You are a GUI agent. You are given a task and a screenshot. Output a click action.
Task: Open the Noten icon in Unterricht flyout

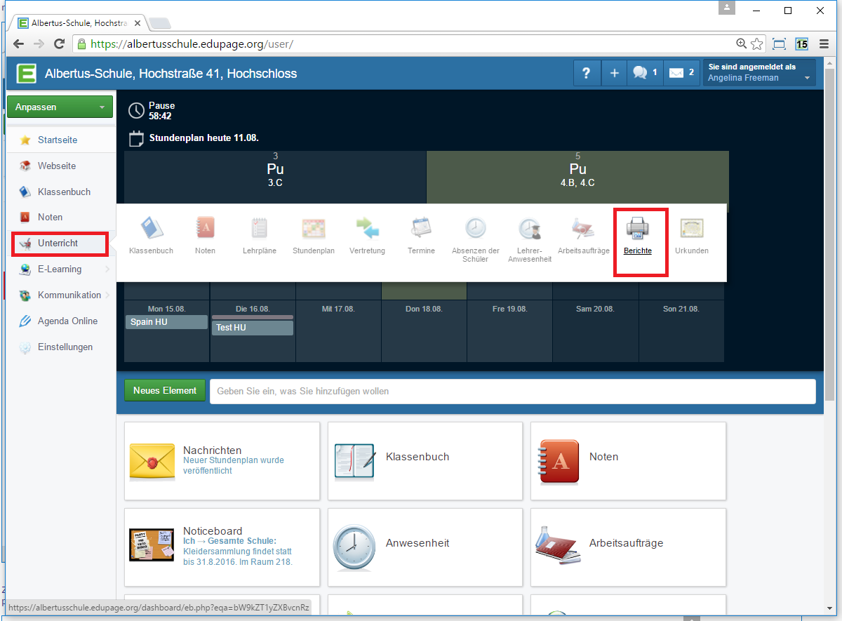206,228
